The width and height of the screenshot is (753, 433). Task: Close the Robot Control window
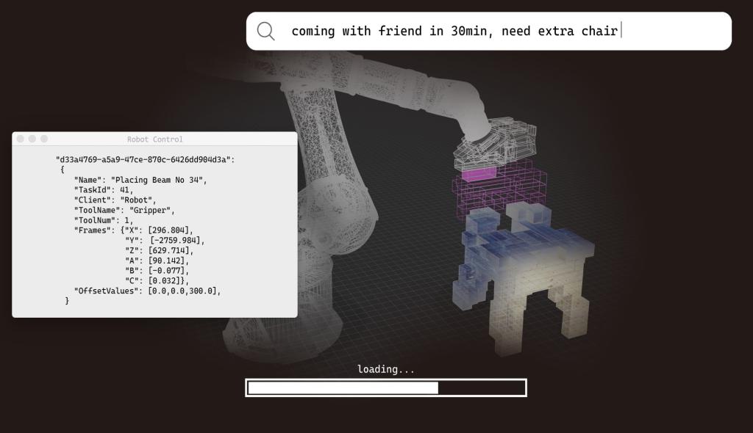point(21,139)
